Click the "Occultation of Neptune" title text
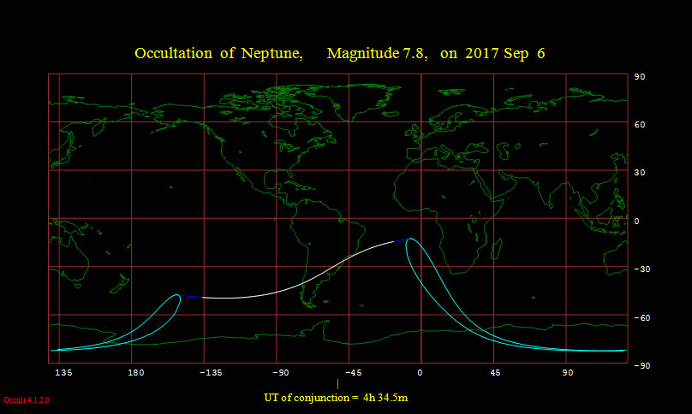The height and width of the screenshot is (414, 692). point(218,54)
